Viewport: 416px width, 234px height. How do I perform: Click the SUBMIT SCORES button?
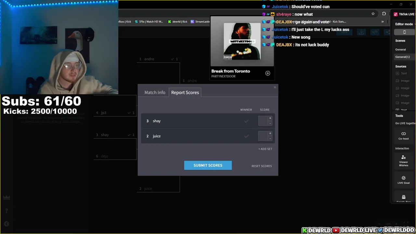[x=208, y=165]
